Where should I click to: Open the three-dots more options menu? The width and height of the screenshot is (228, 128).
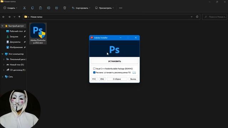(121, 8)
